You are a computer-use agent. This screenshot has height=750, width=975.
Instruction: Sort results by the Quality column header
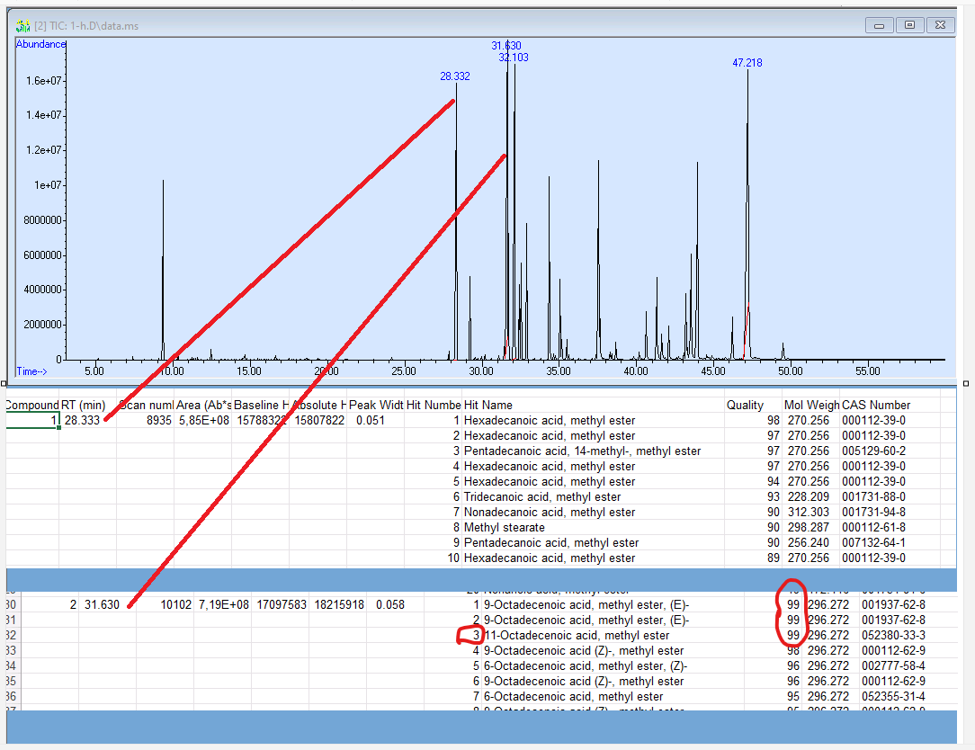point(745,405)
